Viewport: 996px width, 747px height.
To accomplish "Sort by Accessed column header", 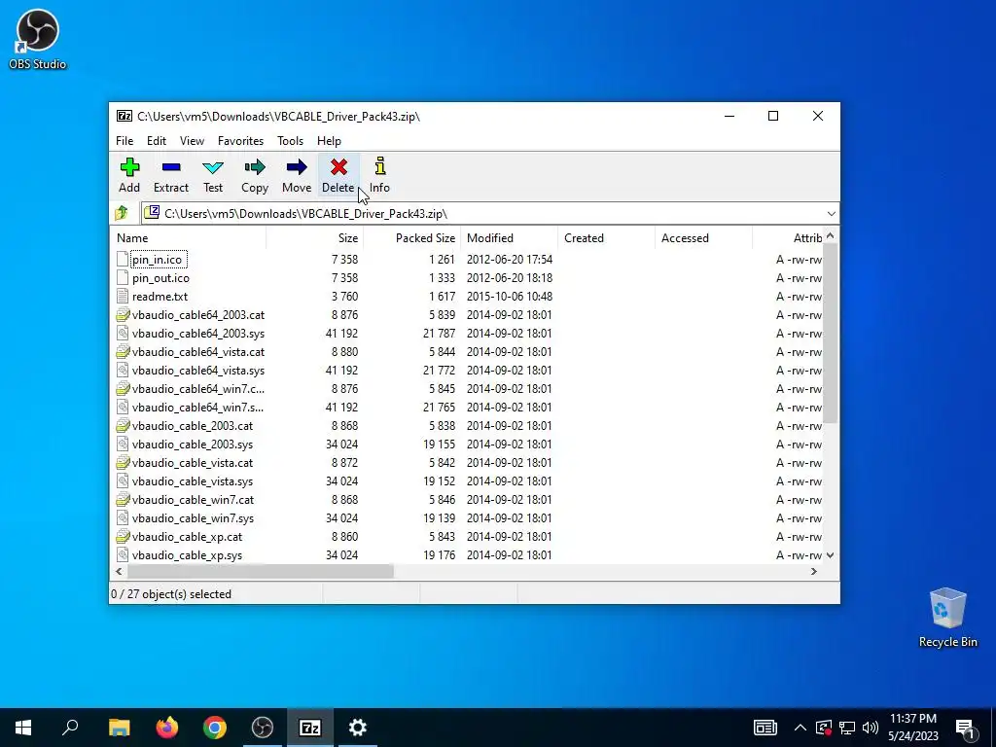I will click(x=703, y=238).
